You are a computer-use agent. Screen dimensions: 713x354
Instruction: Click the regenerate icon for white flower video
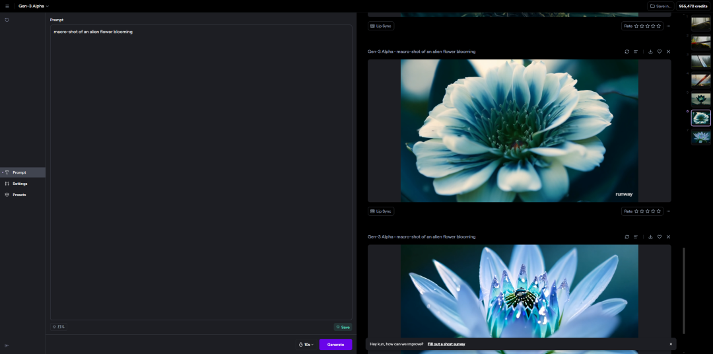click(627, 52)
